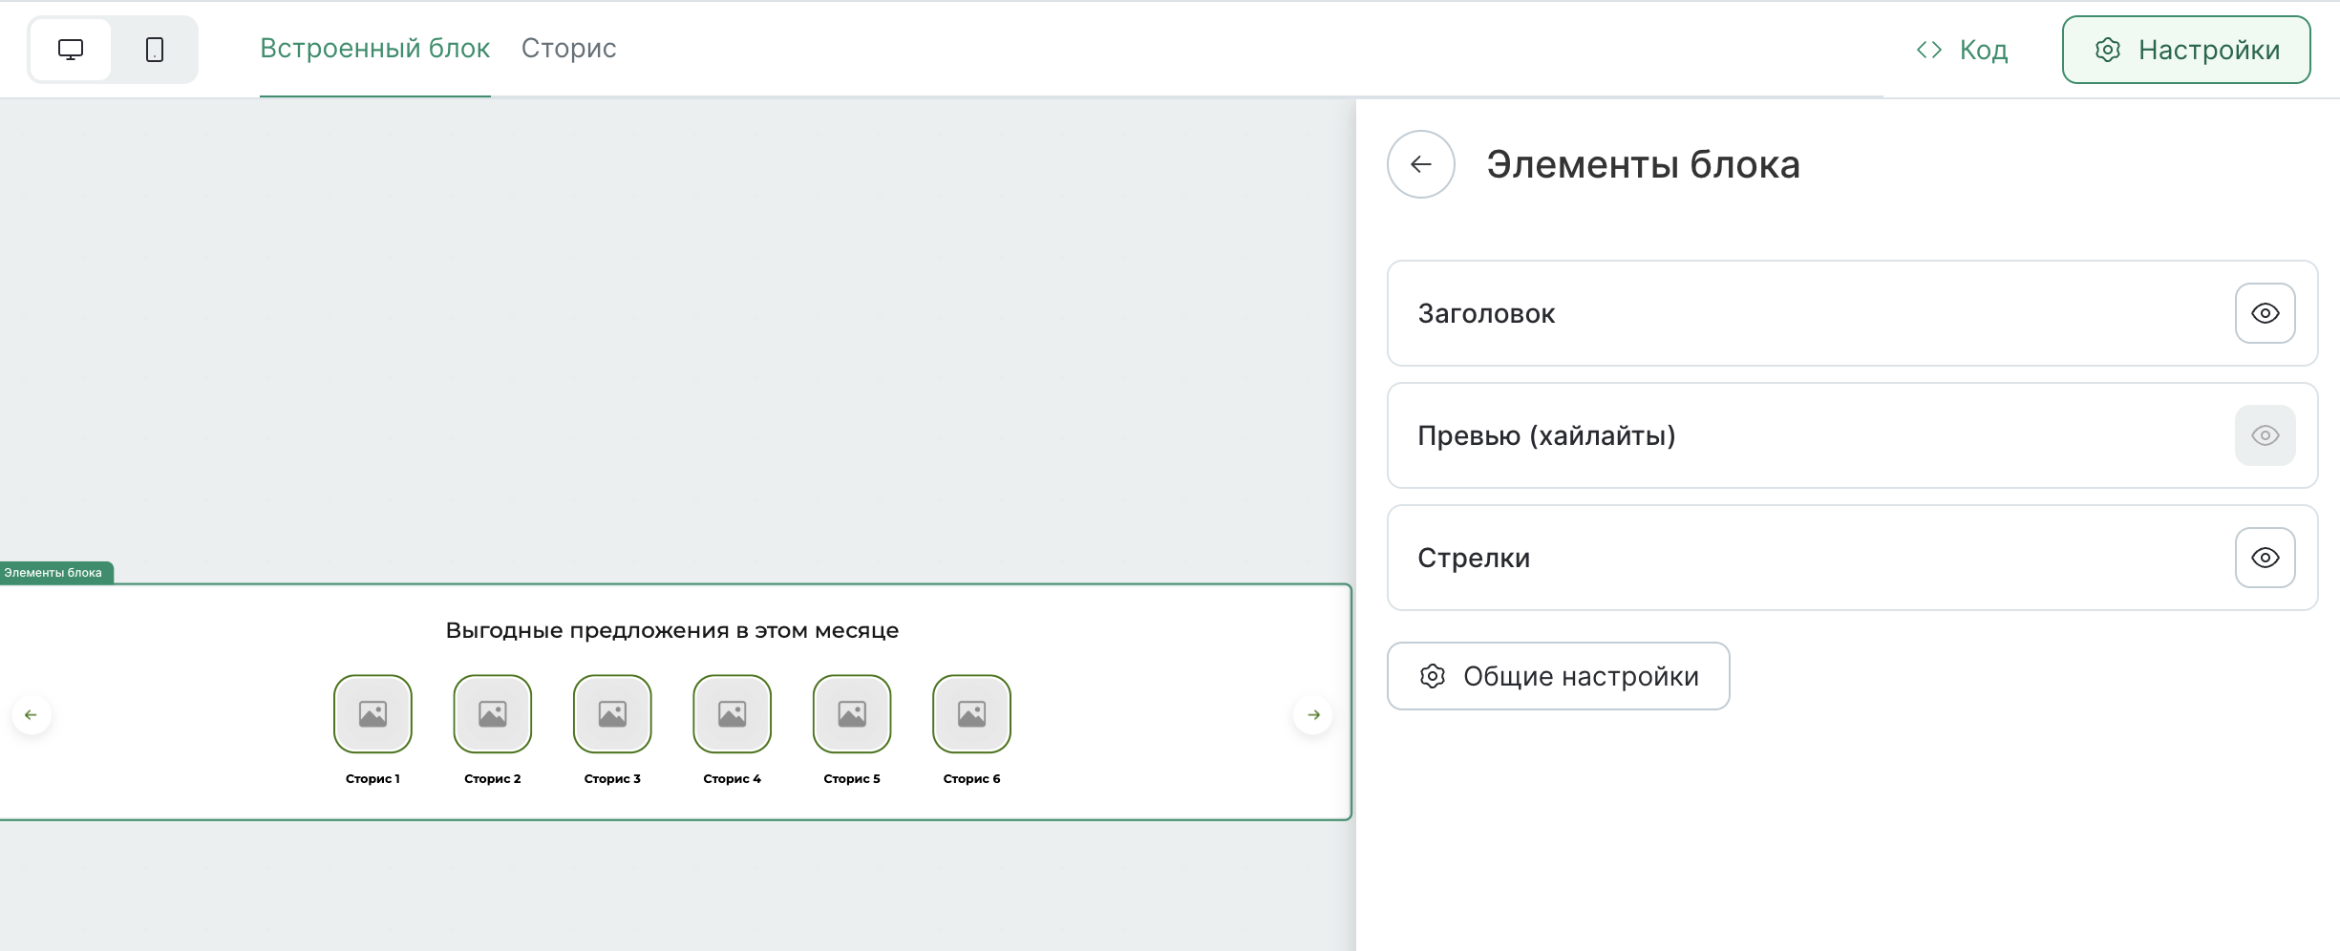Switch to desktop preview mode
The height and width of the screenshot is (951, 2340).
coord(71,49)
